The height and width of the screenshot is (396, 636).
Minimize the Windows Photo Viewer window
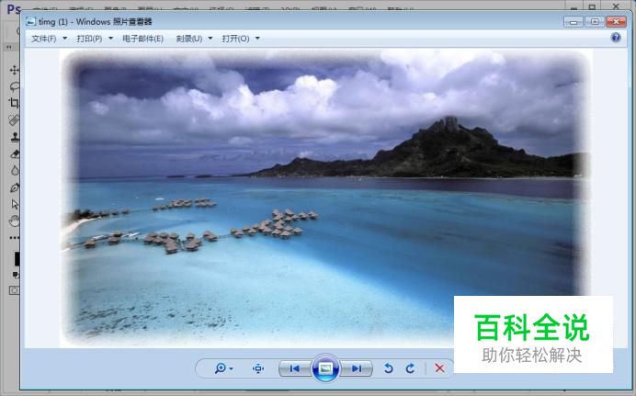coord(574,22)
